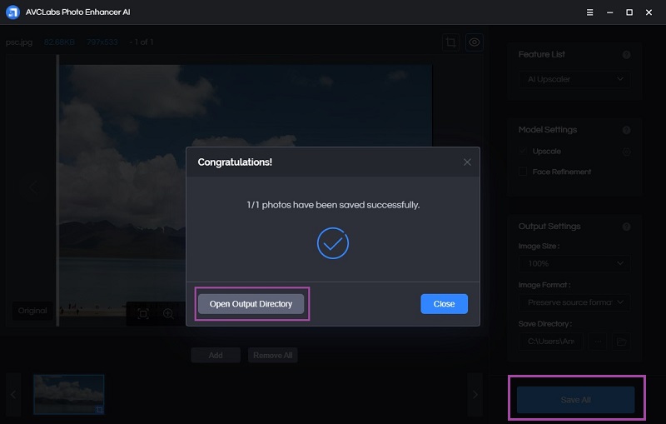Image resolution: width=666 pixels, height=424 pixels.
Task: Browse for a directory with the ellipsis button
Action: 598,342
